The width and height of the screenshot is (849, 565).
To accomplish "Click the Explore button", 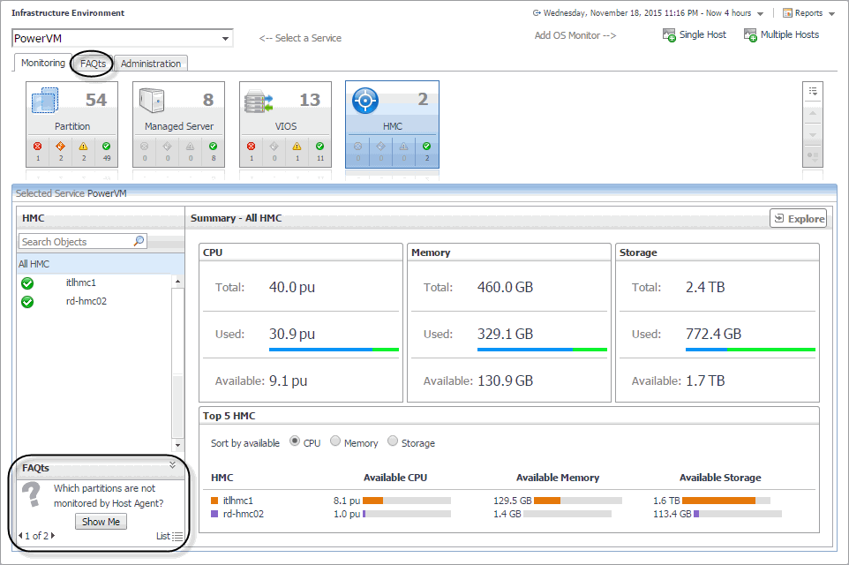I will (798, 219).
